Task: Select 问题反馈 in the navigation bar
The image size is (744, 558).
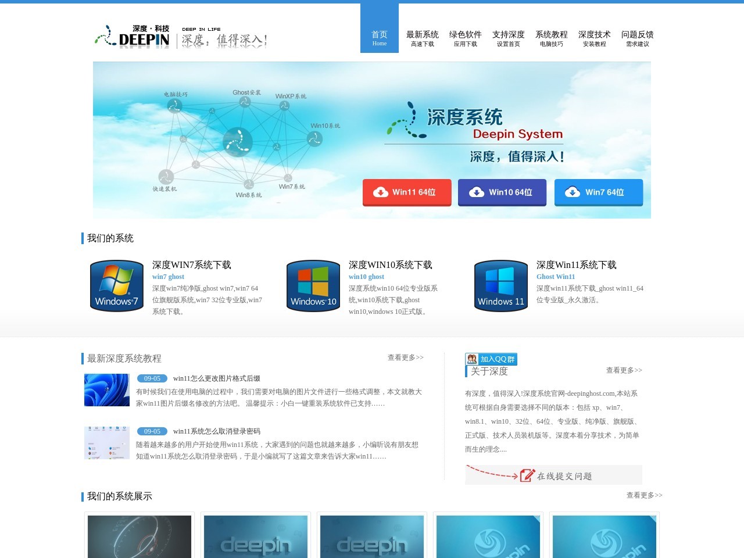Action: pos(638,38)
